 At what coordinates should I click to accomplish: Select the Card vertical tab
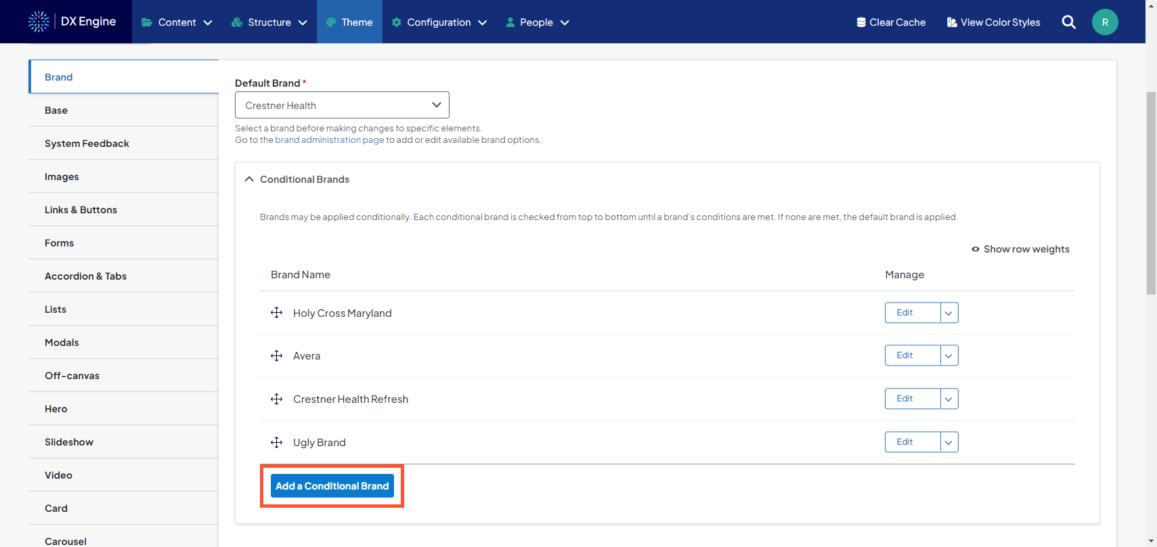coord(123,508)
